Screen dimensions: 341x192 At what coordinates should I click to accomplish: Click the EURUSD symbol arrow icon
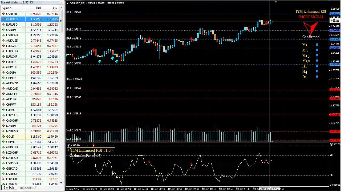[x=3, y=25]
